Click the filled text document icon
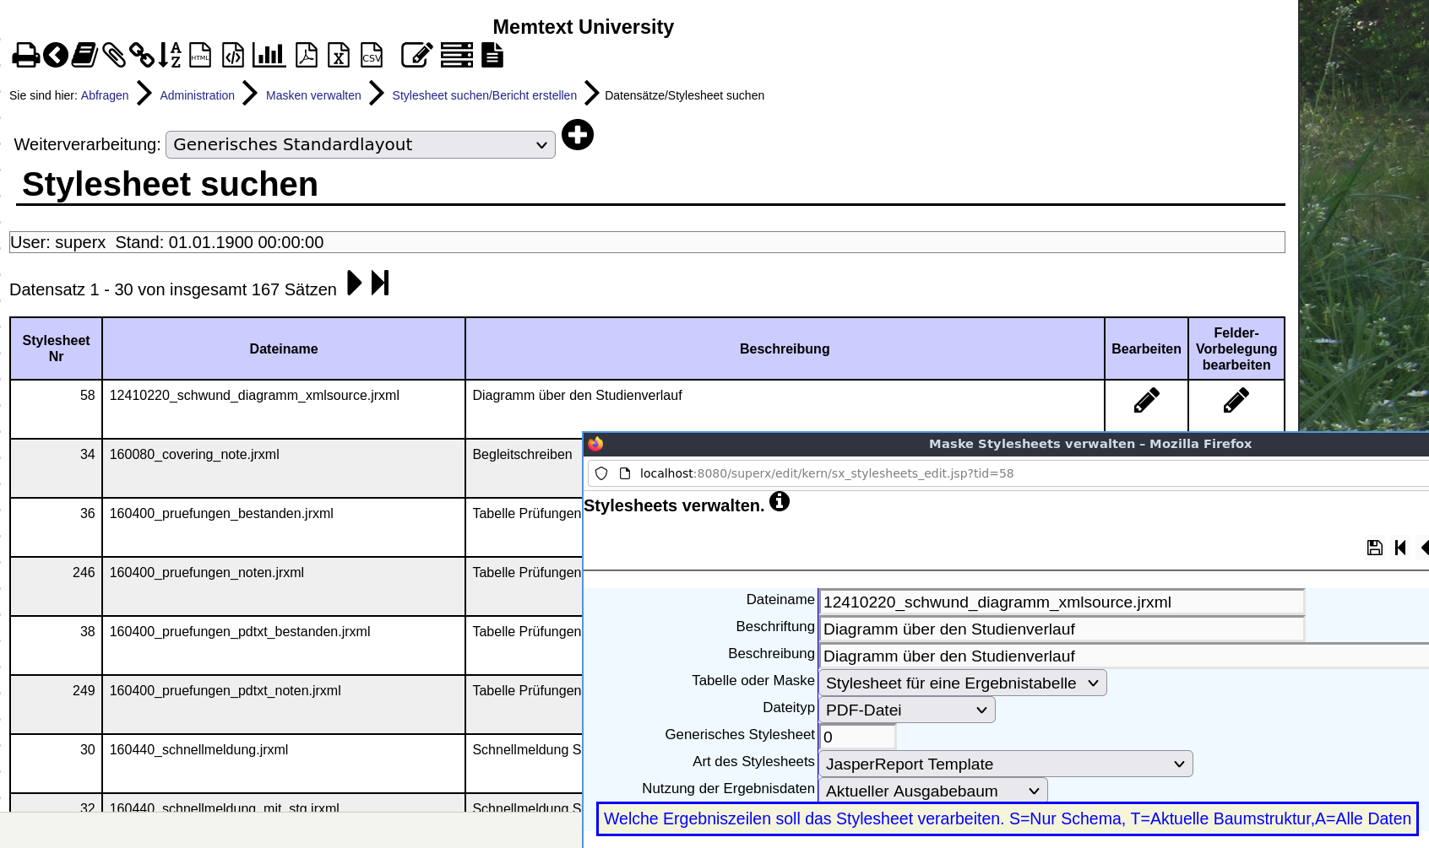Viewport: 1429px width, 848px height. tap(492, 56)
